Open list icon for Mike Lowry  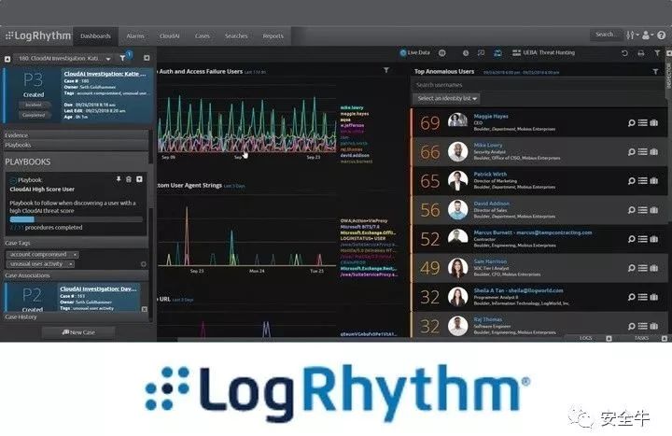click(642, 152)
